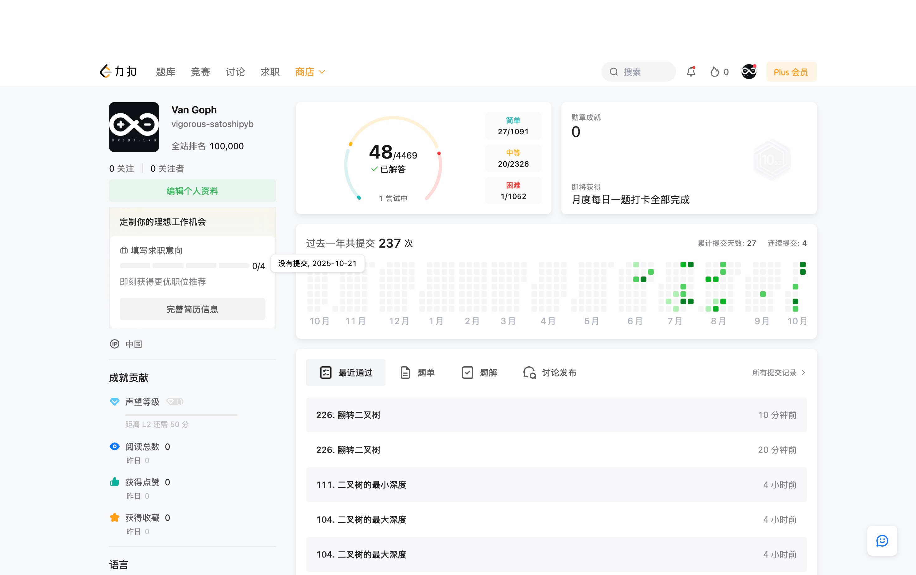
Task: Click the blue eye 阅读总数 icon
Action: tap(115, 446)
